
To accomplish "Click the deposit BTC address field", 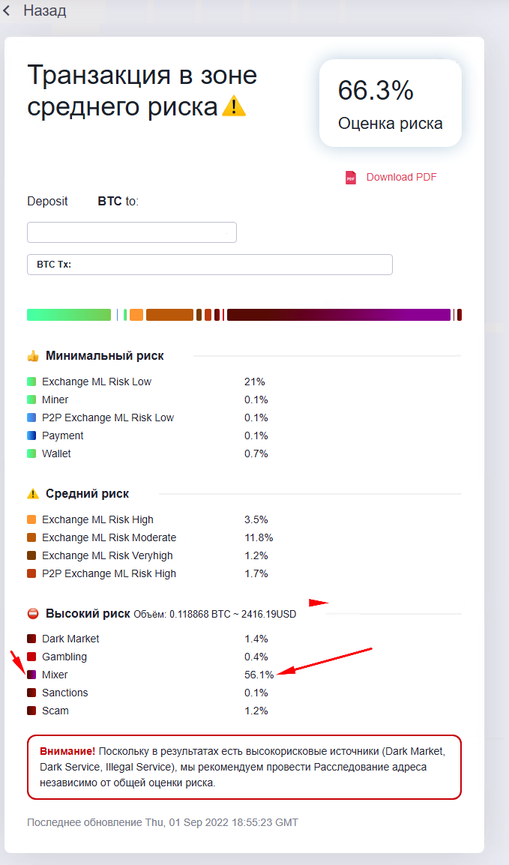I will pos(132,232).
